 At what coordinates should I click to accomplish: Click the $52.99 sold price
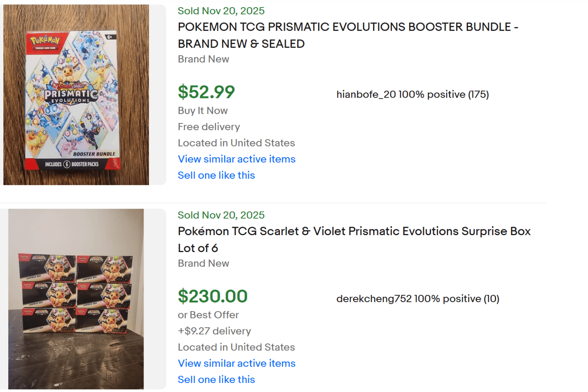coord(207,92)
